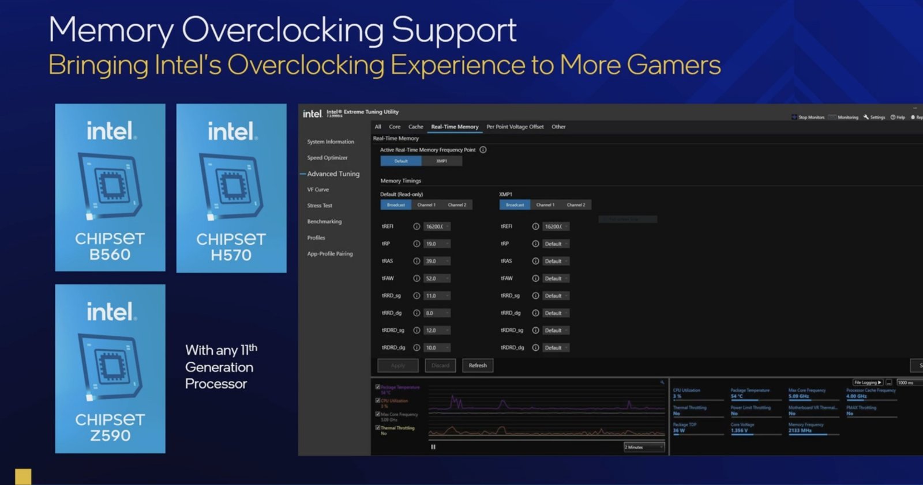Viewport: 923px width, 485px height.
Task: Switch to the Core tab
Action: (395, 127)
